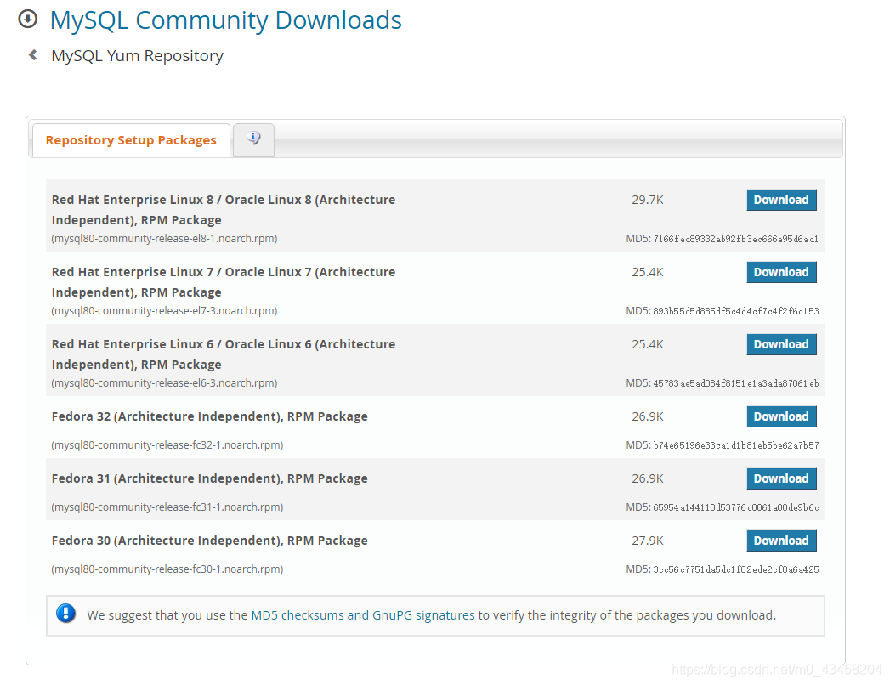The width and height of the screenshot is (890, 685).
Task: Click the MD5 hash starting with 65954a1
Action: tap(735, 507)
